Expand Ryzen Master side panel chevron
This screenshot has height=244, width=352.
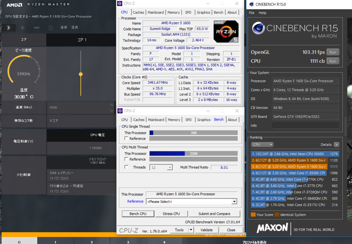click(9, 28)
